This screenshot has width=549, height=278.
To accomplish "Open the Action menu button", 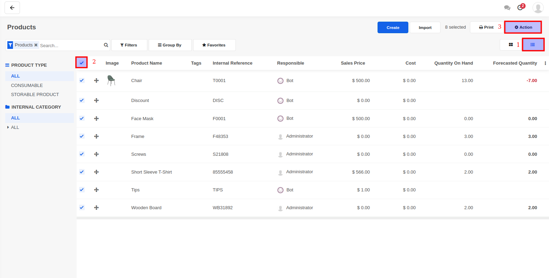I will pyautogui.click(x=523, y=27).
